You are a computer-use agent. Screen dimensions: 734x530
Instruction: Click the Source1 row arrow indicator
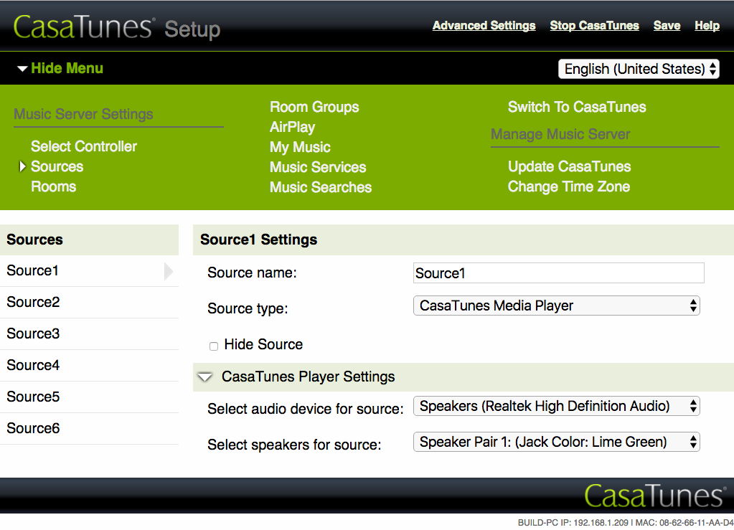pyautogui.click(x=169, y=271)
